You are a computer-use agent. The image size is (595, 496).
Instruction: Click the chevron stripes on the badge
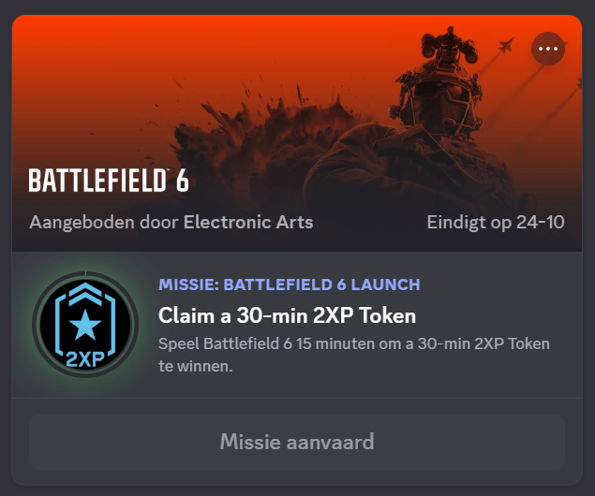tap(85, 293)
